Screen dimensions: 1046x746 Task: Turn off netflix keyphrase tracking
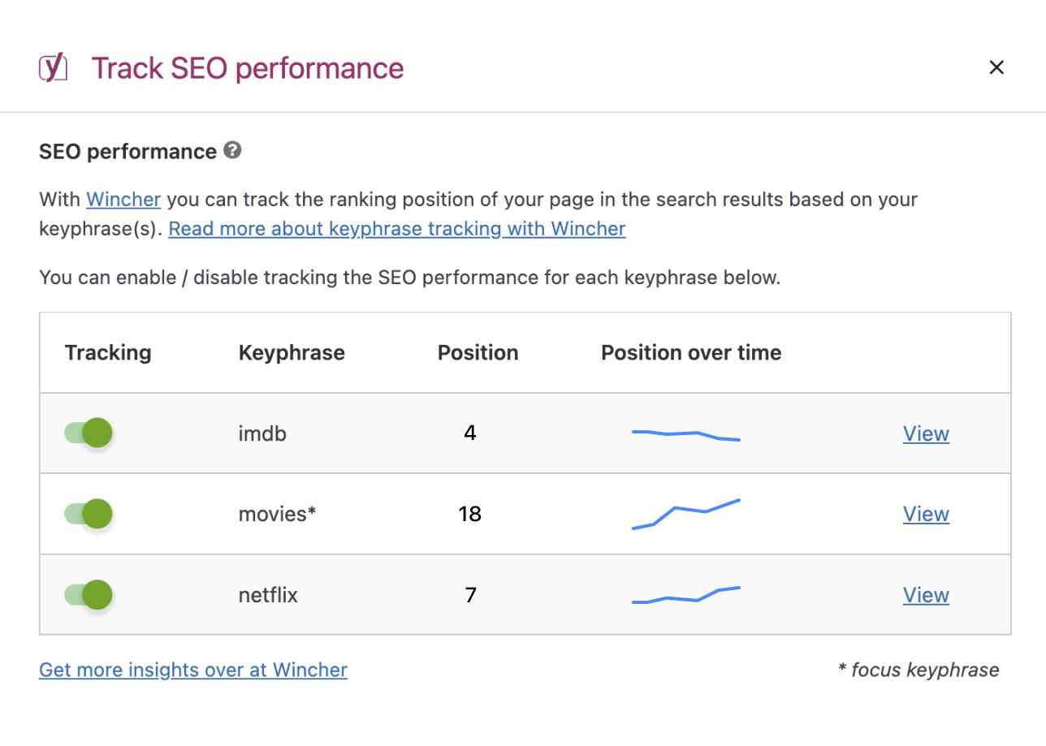[x=89, y=594]
